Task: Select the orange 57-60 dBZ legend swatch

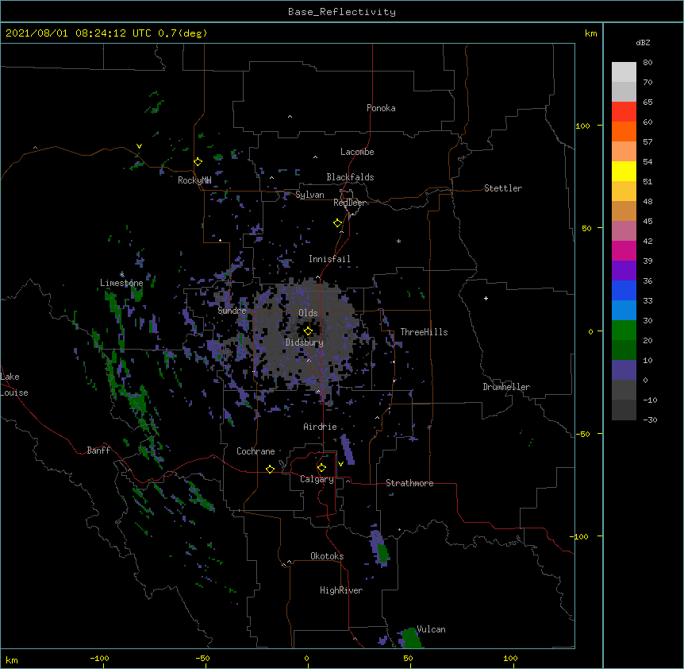Action: (x=624, y=131)
